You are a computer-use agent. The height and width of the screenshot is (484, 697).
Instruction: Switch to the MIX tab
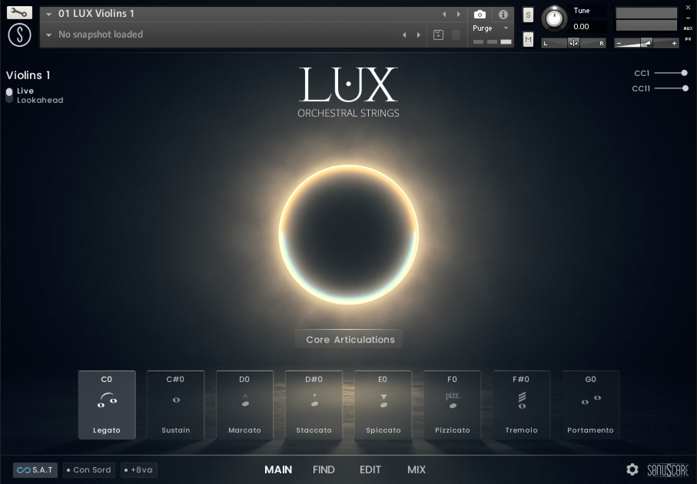[417, 469]
